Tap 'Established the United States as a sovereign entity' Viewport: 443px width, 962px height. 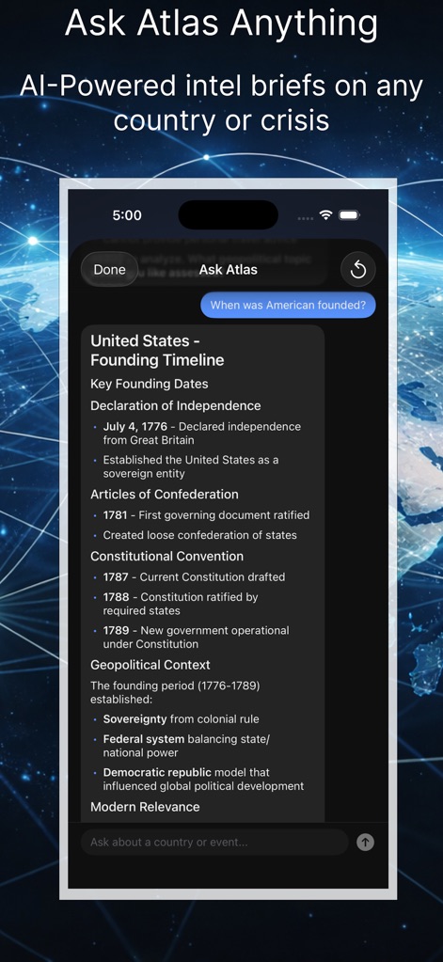click(x=191, y=466)
